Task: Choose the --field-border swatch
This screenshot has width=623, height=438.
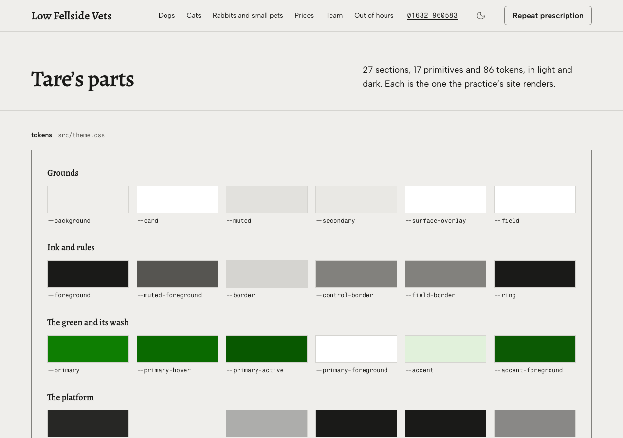Action: point(445,274)
